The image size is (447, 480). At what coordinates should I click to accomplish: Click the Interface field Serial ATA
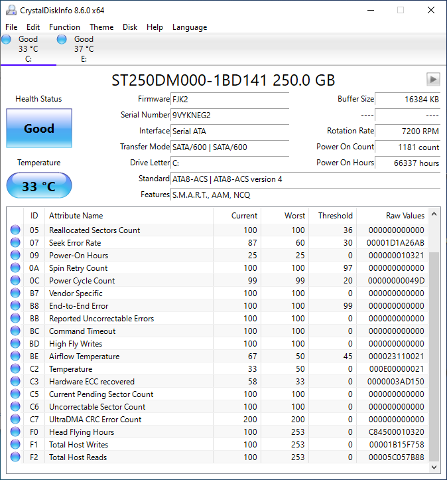pos(229,131)
